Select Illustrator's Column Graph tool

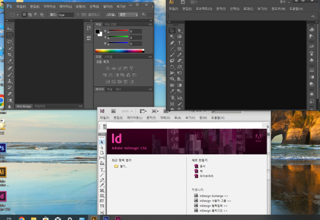[179, 98]
